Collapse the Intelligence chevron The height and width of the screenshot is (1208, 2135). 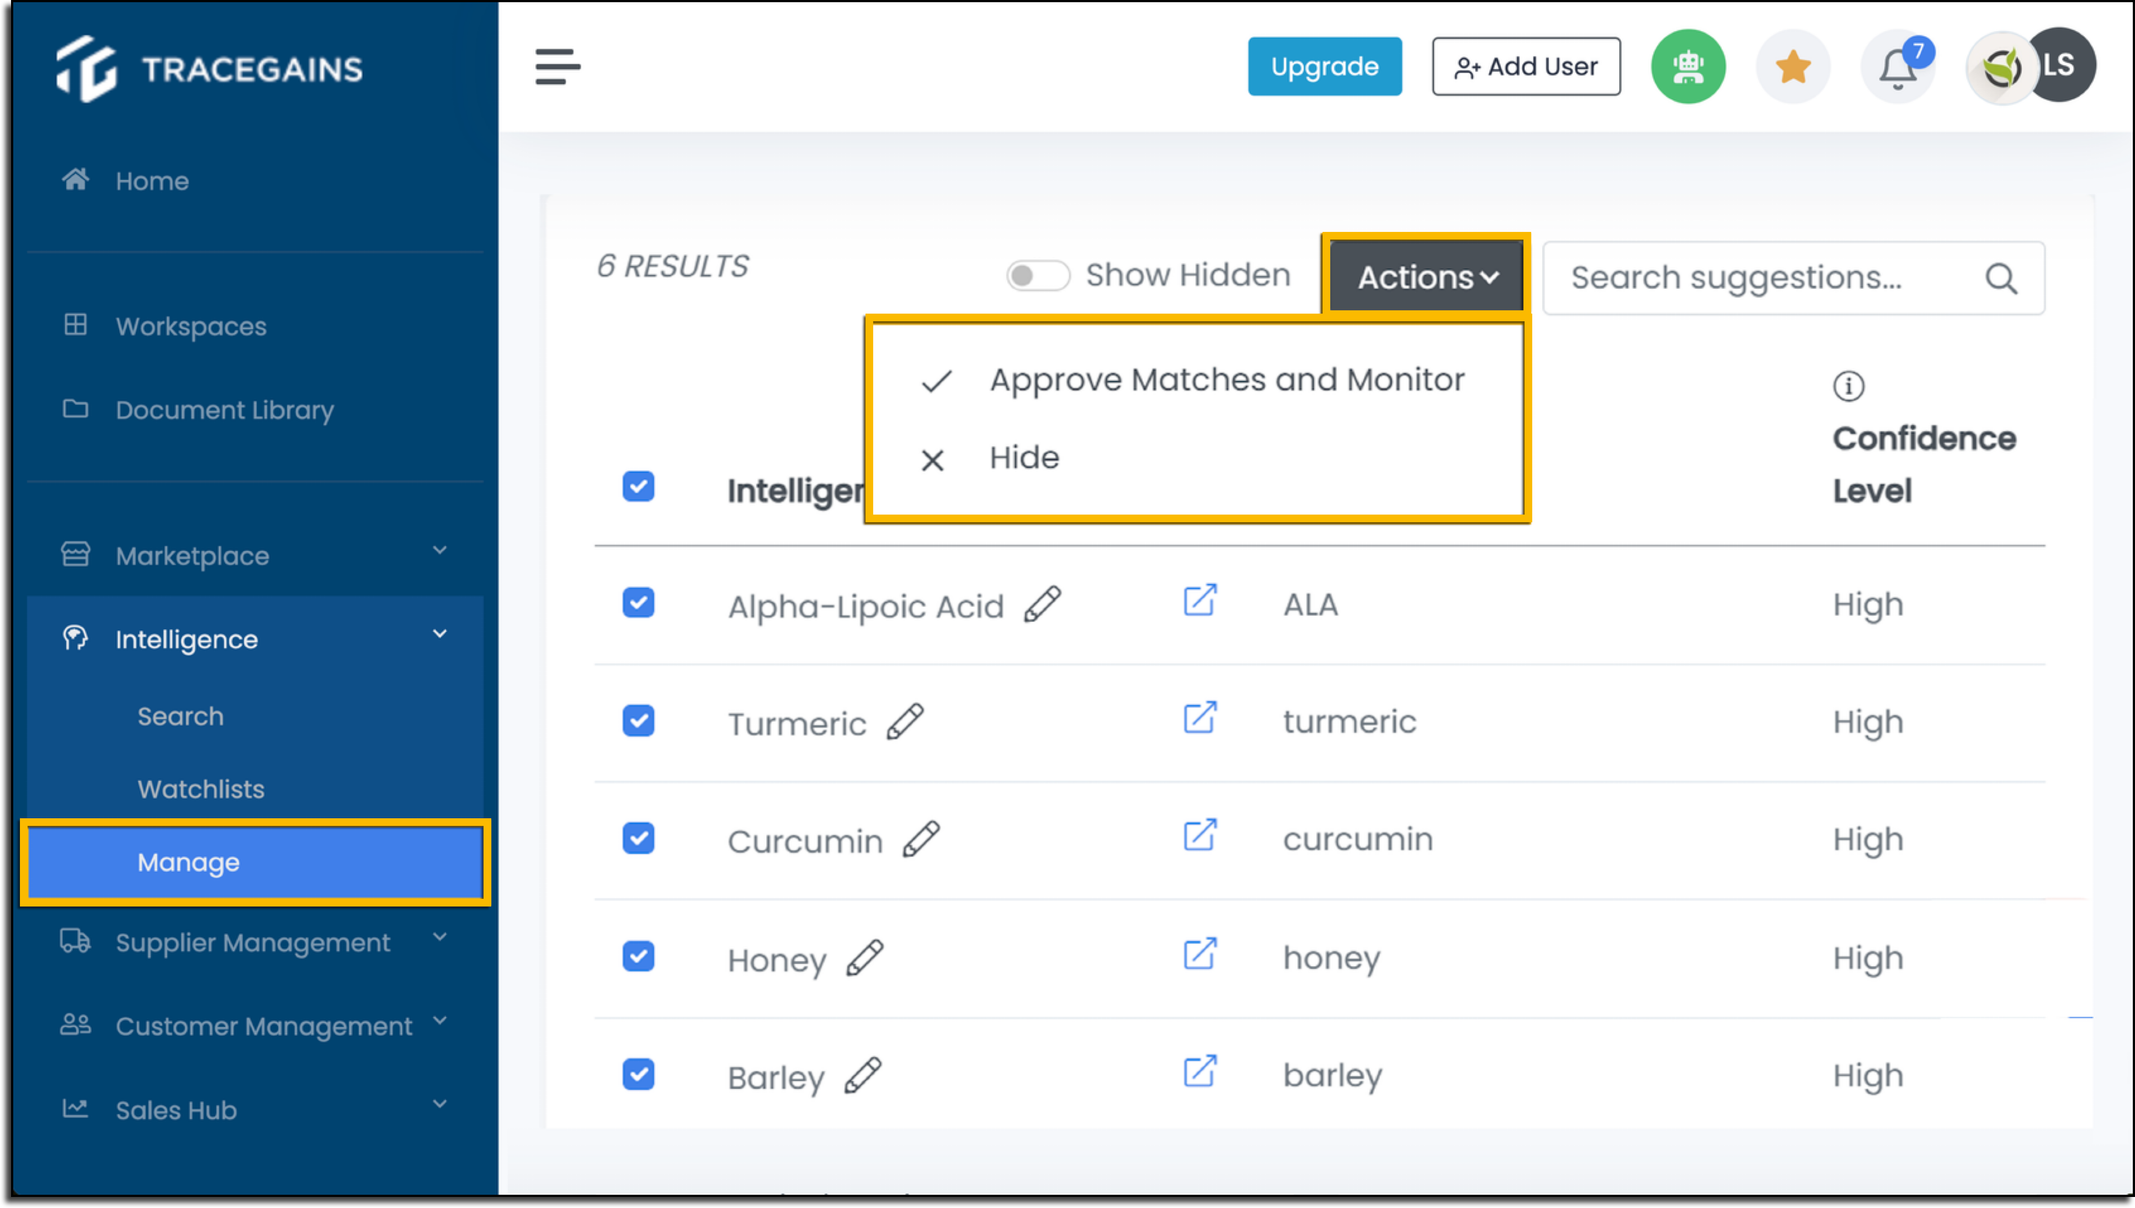coord(439,634)
